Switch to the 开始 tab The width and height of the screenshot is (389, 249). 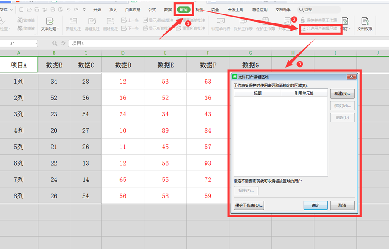97,10
